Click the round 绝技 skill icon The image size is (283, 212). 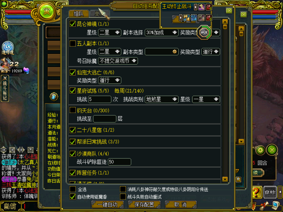[x=204, y=33]
